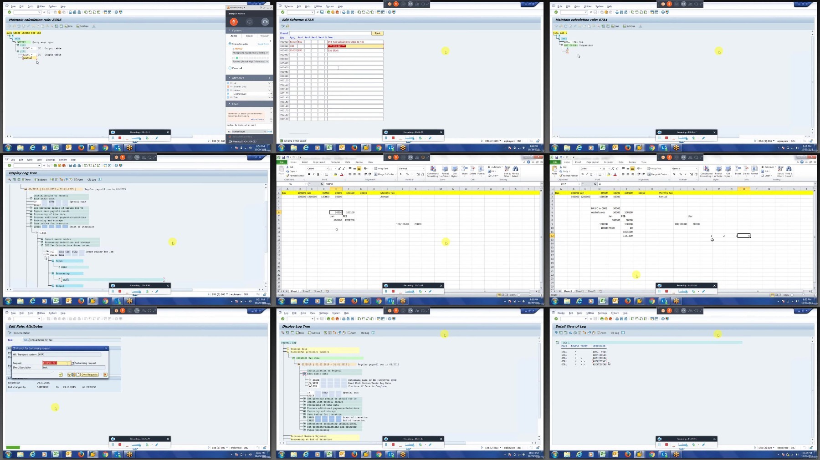Toggle Italic in Excel with E6 selected
This screenshot has width=820, height=460.
(x=313, y=174)
